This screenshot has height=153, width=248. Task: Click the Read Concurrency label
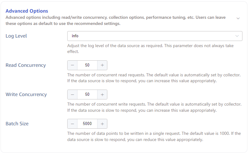[26, 65]
